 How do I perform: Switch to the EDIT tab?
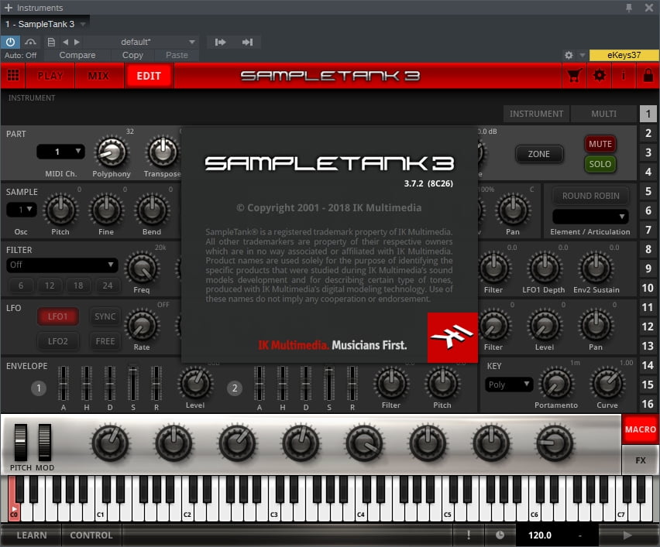coord(149,76)
